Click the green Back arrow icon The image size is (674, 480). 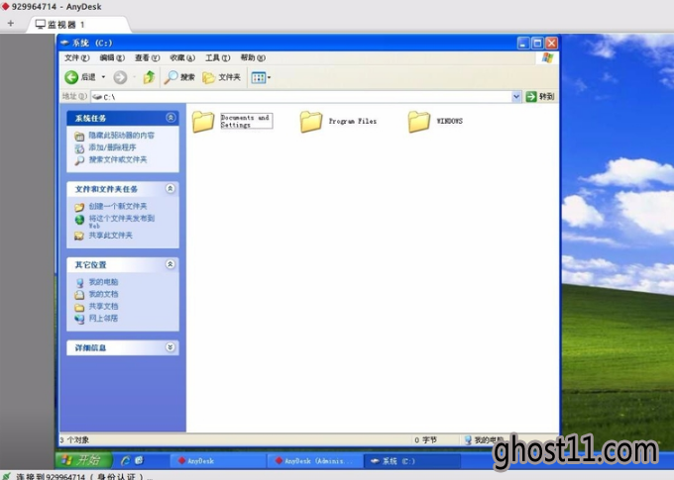point(71,77)
